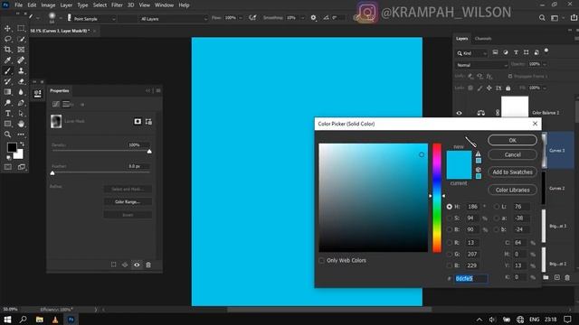Select the H hue radio button
Image resolution: width=579 pixels, height=325 pixels.
click(x=450, y=207)
